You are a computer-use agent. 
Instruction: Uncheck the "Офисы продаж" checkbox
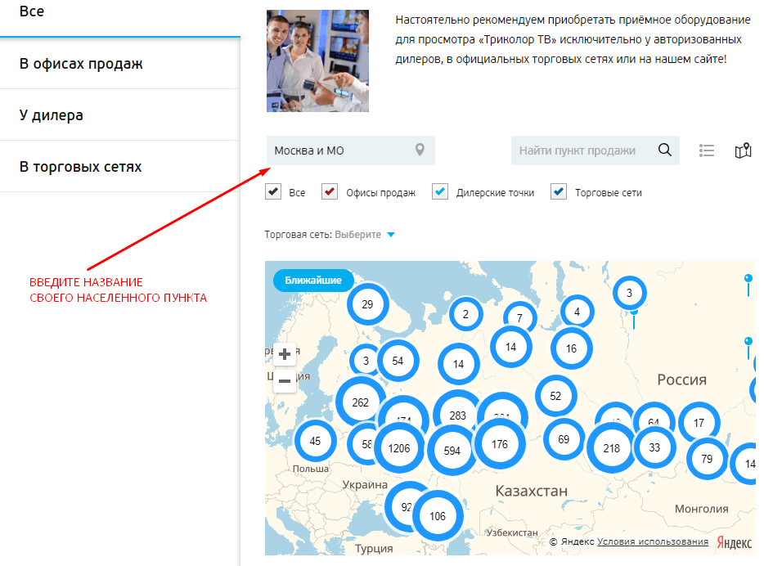point(330,192)
